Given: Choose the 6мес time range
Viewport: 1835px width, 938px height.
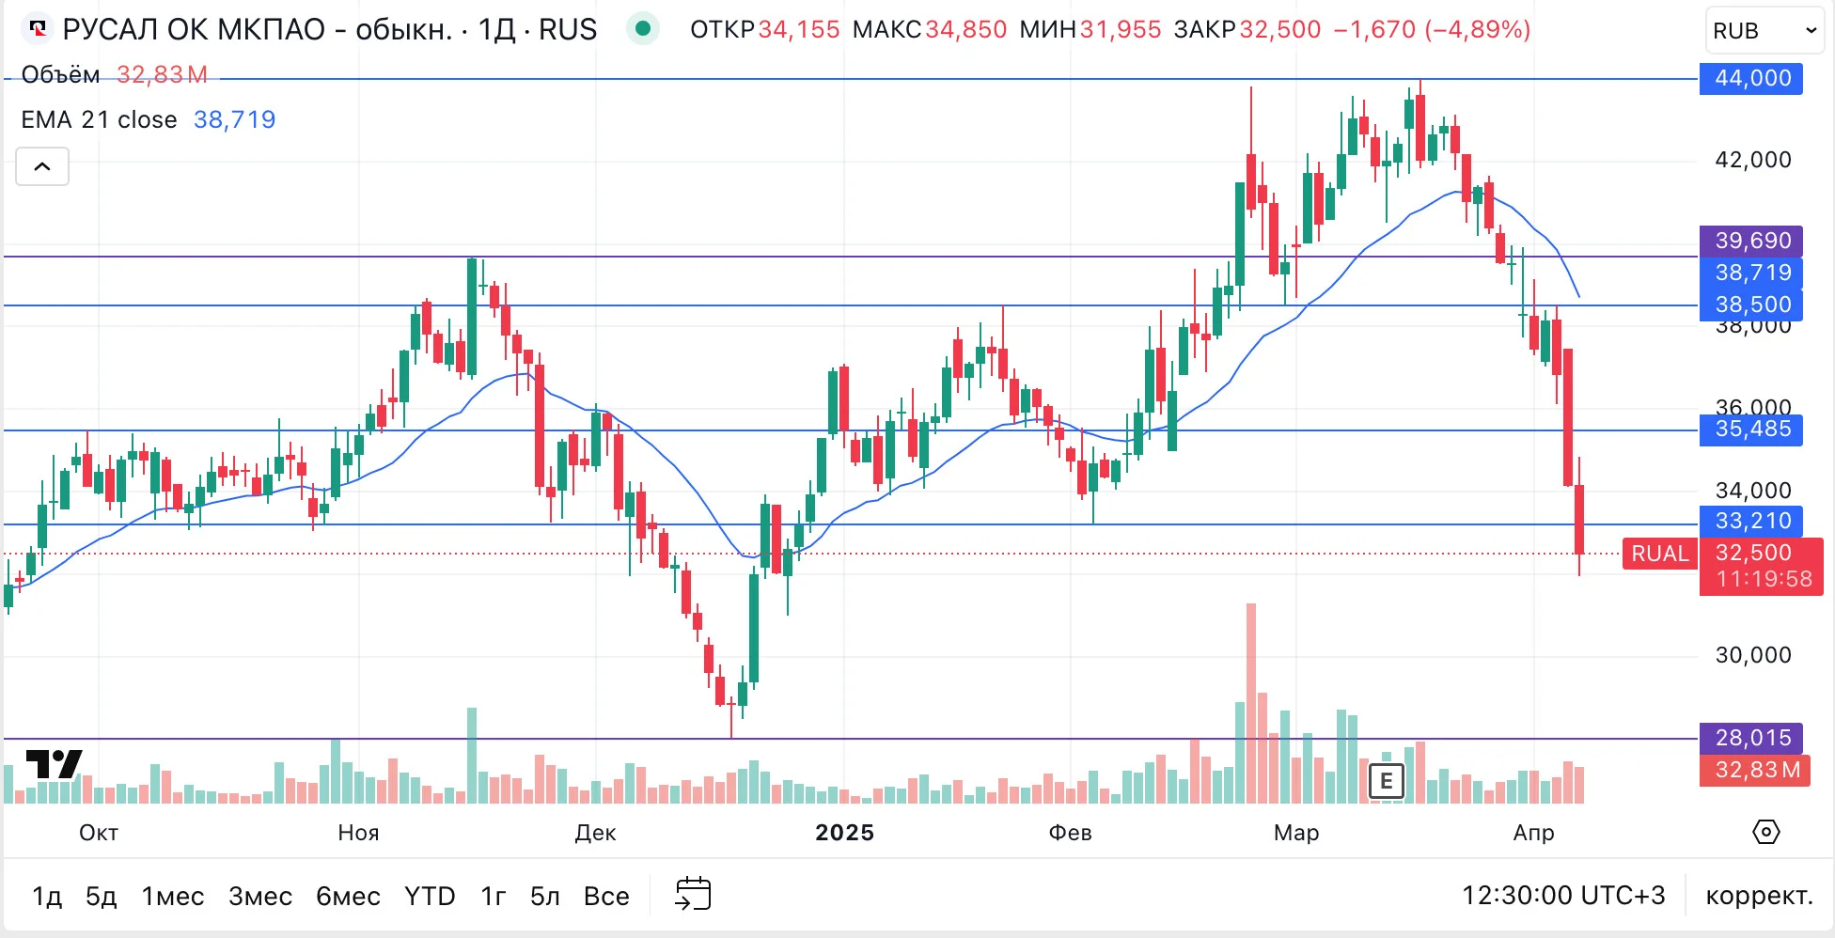Looking at the screenshot, I should (x=348, y=896).
